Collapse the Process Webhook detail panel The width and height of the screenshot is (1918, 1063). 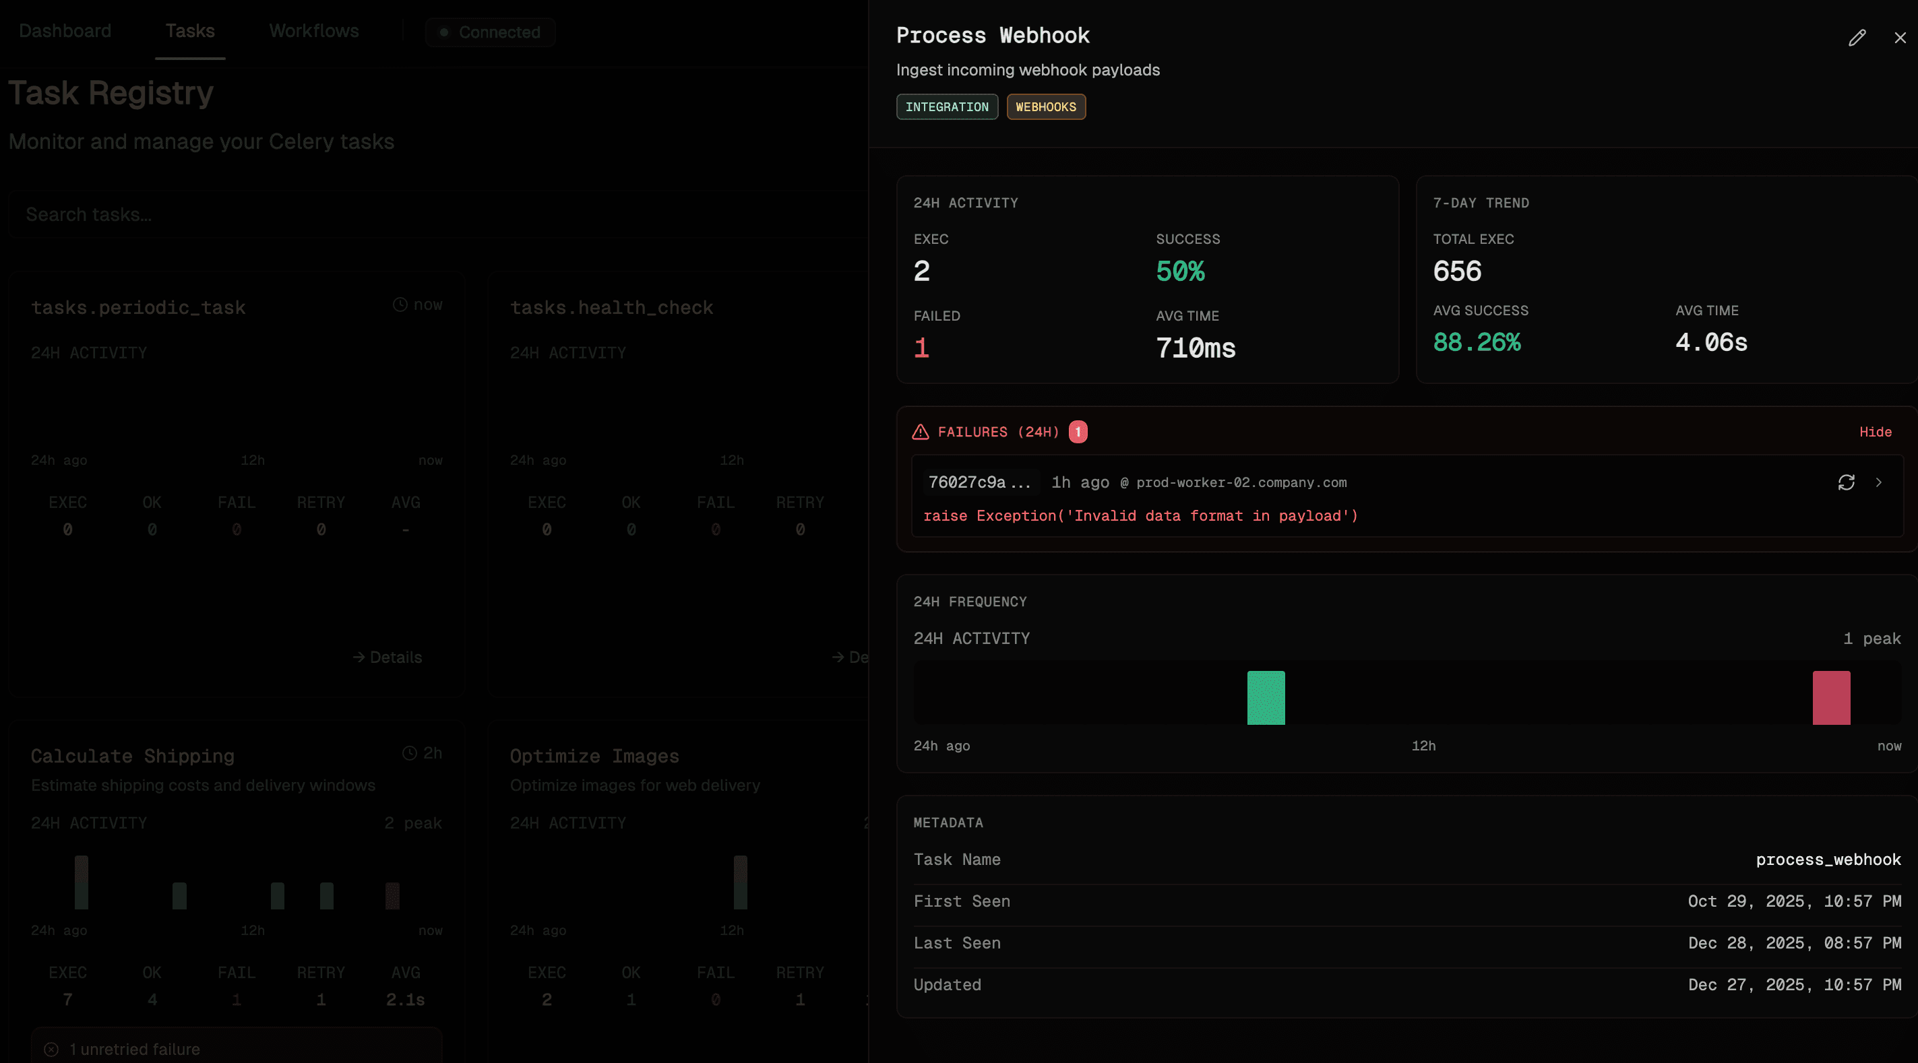click(x=1900, y=37)
